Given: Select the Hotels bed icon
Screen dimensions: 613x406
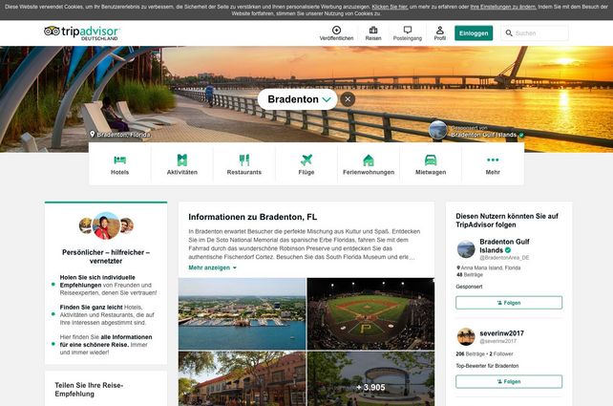Looking at the screenshot, I should pos(119,160).
